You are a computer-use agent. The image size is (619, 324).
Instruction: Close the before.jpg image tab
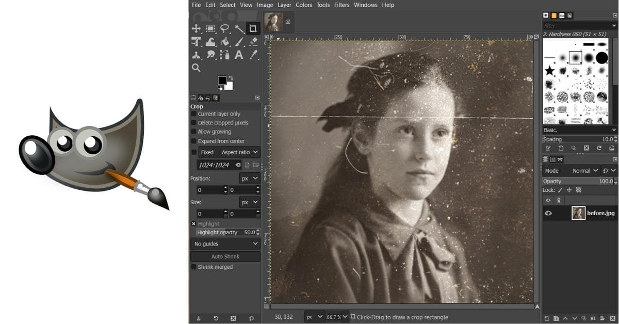coord(288,22)
